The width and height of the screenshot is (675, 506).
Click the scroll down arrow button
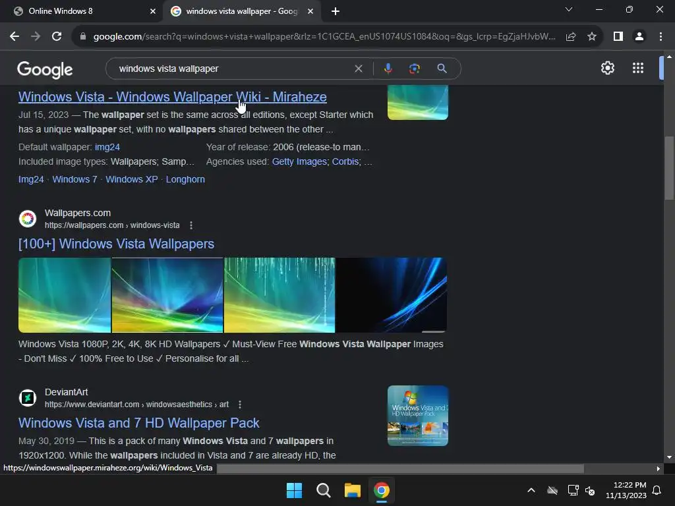669,457
